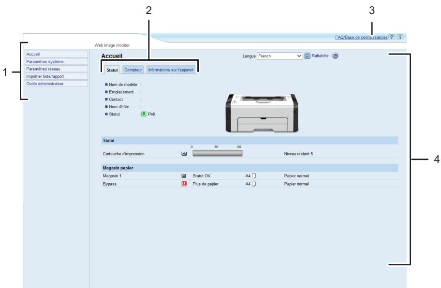Click the toner cartridge icon beside Cartouche d'impression
The image size is (441, 288).
(184, 154)
